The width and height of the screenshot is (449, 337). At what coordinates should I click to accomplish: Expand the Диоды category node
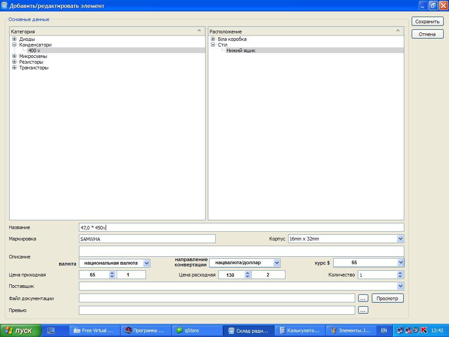[14, 39]
